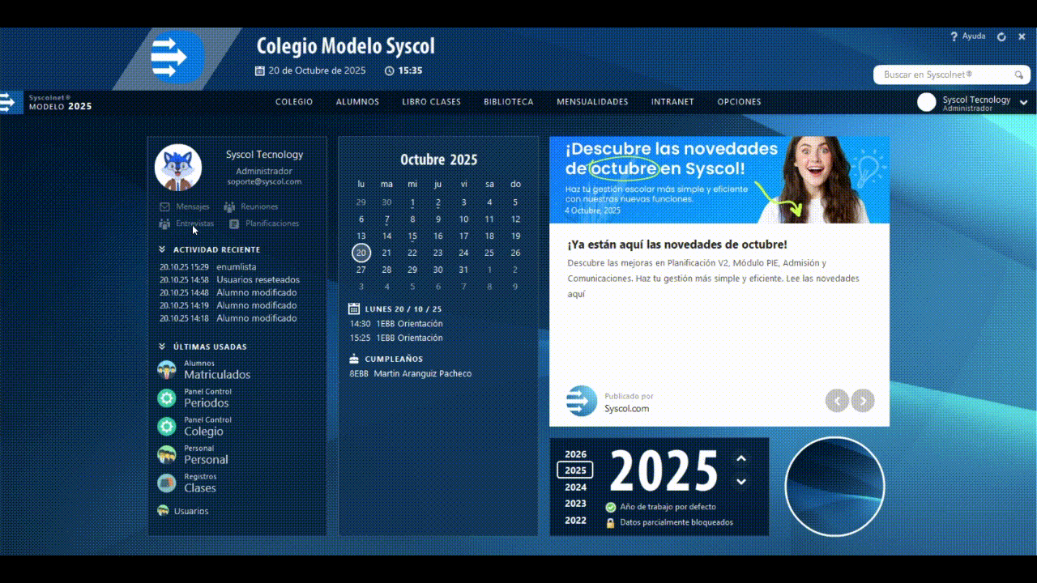1037x583 pixels.
Task: Click the green check for Año de trabajo por defecto
Action: (611, 507)
